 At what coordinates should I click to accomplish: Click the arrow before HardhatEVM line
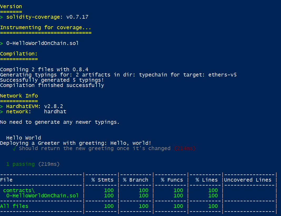[1, 107]
